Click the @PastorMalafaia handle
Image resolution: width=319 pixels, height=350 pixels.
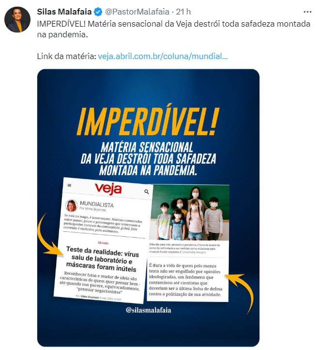[137, 12]
